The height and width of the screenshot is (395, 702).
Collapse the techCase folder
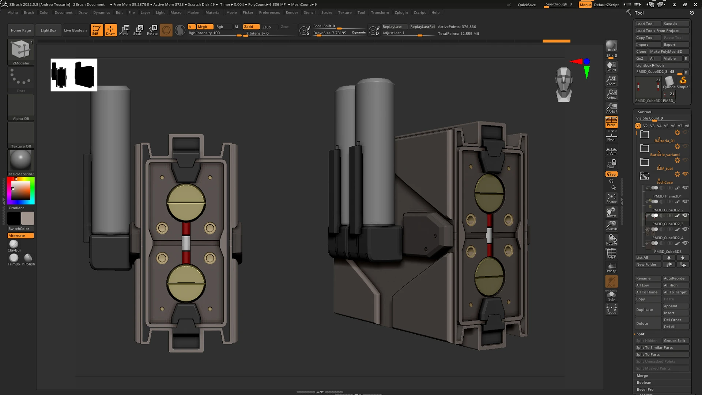645,176
